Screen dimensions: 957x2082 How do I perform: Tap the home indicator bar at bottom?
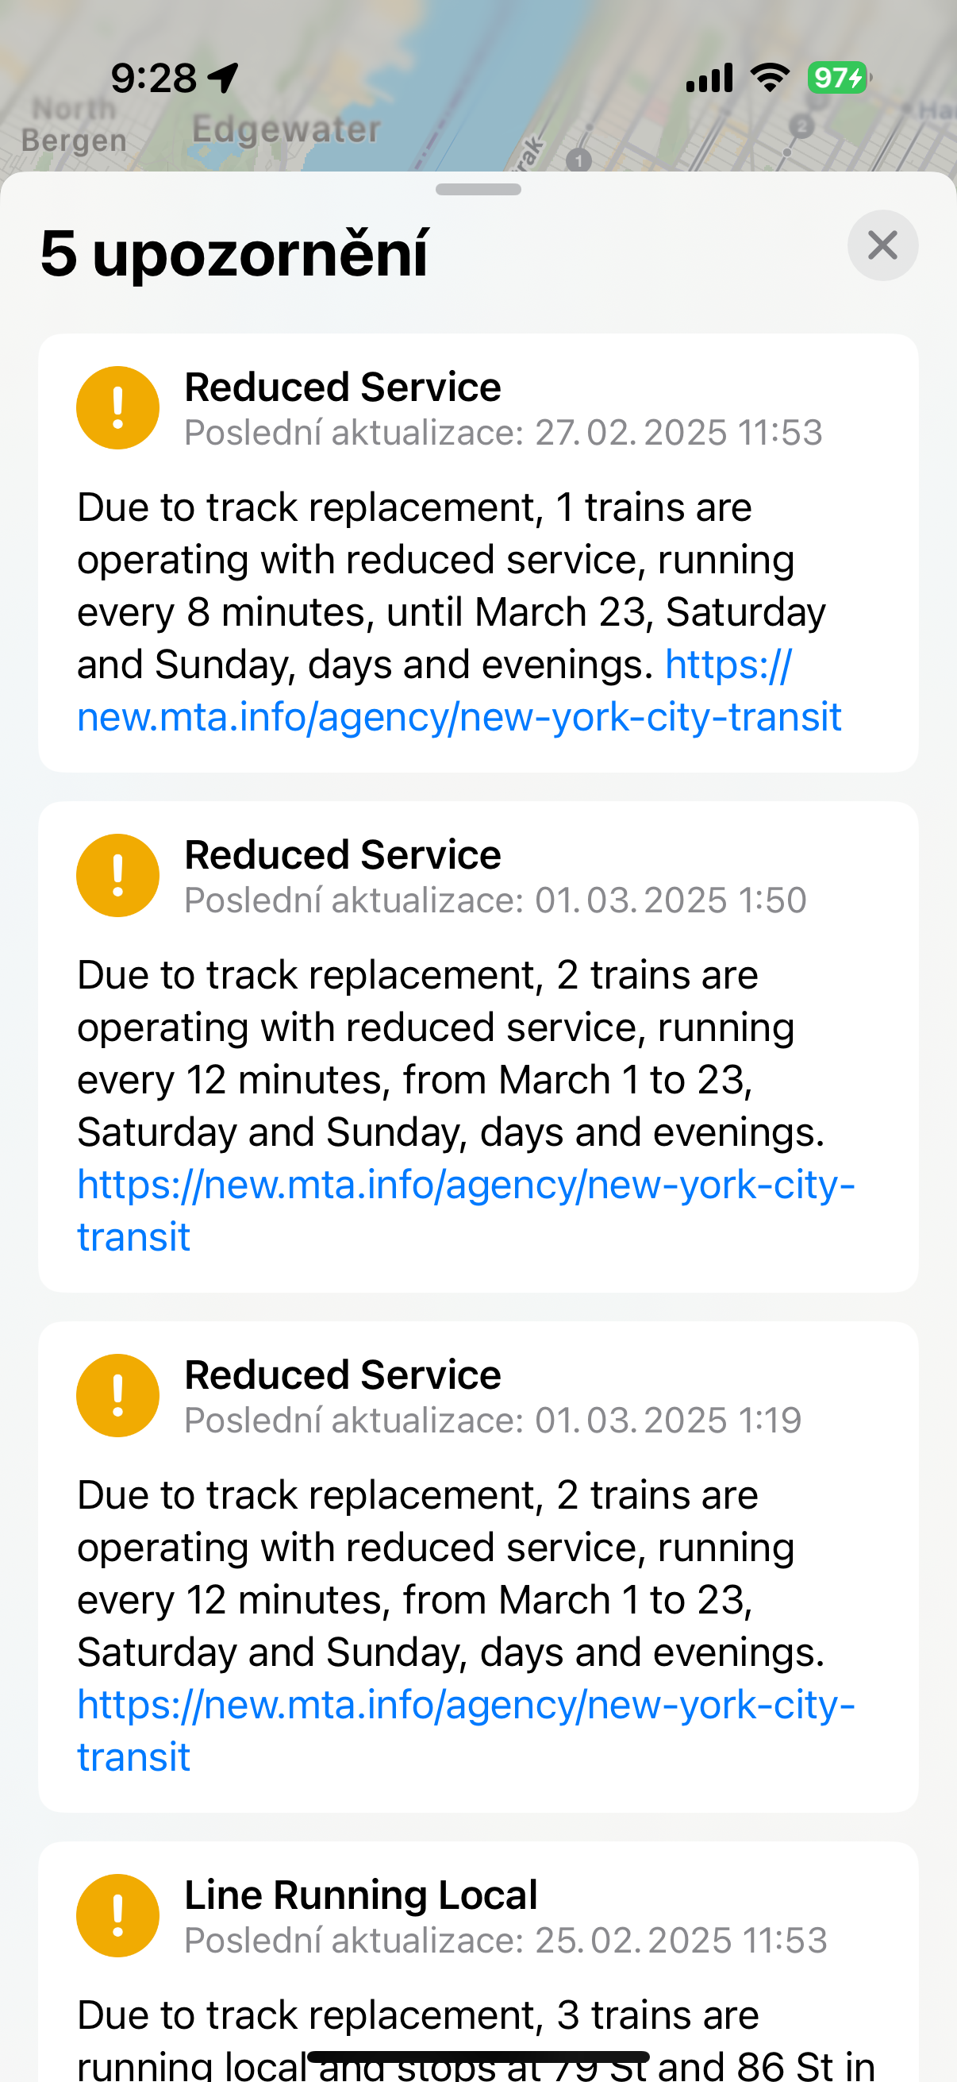click(478, 2055)
